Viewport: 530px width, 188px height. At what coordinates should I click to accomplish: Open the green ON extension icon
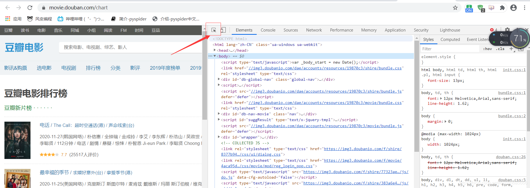coord(469,8)
